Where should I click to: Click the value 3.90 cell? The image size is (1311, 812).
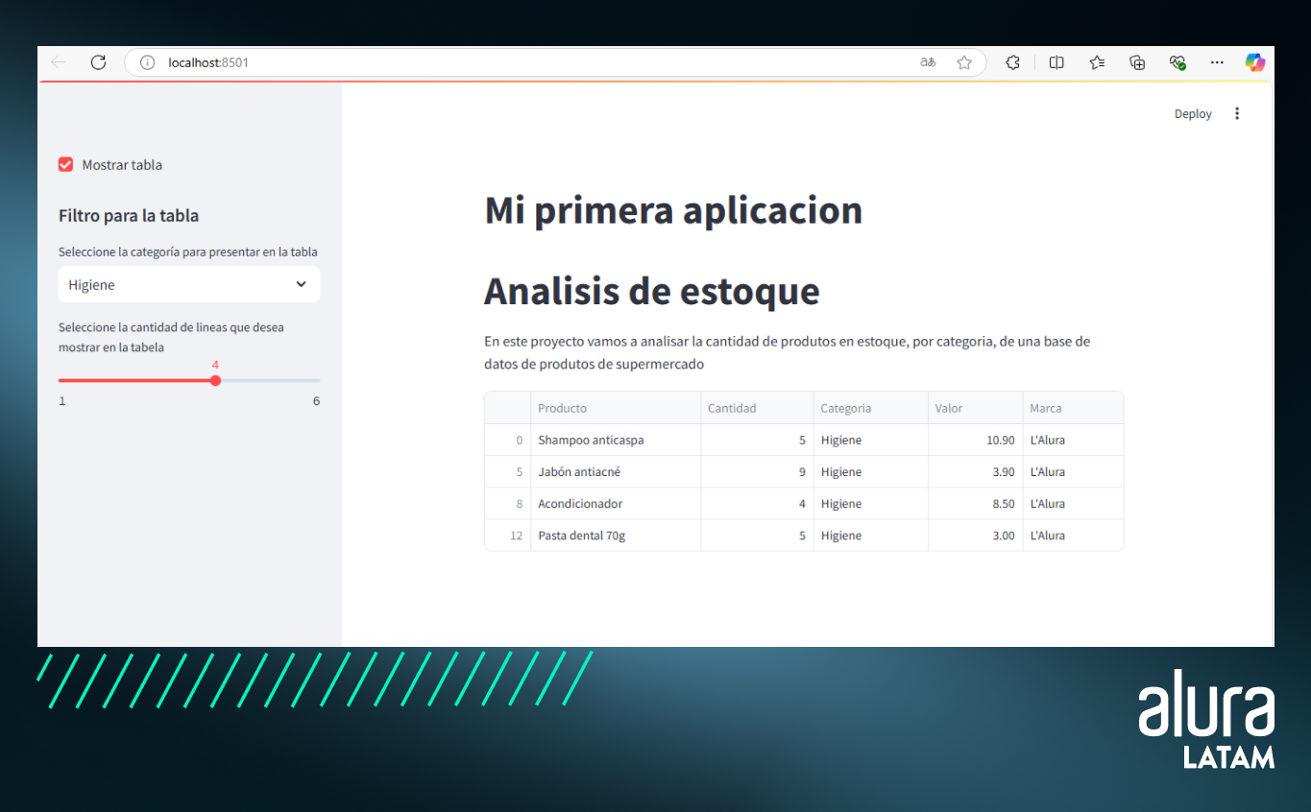pos(975,471)
